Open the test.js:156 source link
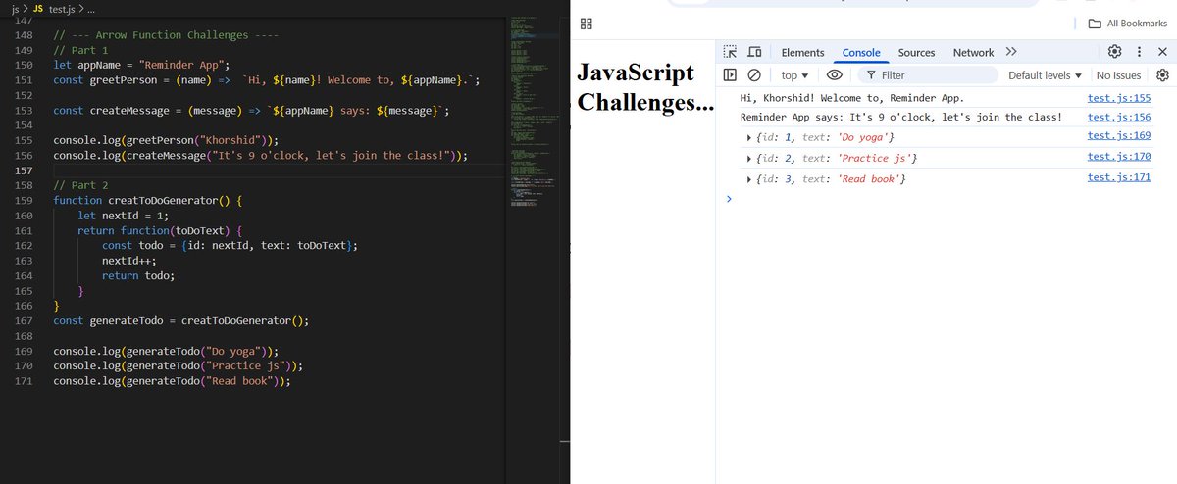This screenshot has width=1177, height=484. point(1119,117)
